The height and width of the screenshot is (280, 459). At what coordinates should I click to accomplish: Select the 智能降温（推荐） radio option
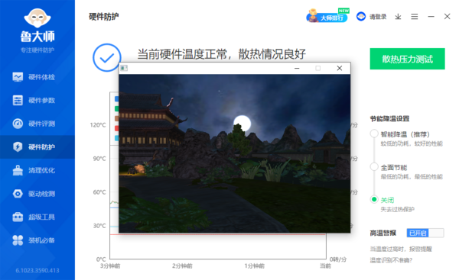click(x=374, y=134)
